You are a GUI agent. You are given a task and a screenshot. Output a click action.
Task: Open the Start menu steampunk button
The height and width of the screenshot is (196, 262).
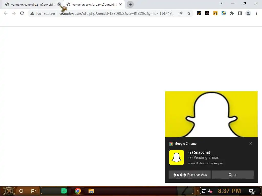tap(9, 191)
